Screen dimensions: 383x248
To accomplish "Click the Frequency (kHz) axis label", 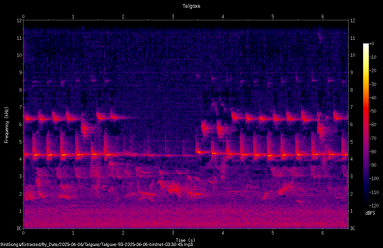I will [6, 125].
